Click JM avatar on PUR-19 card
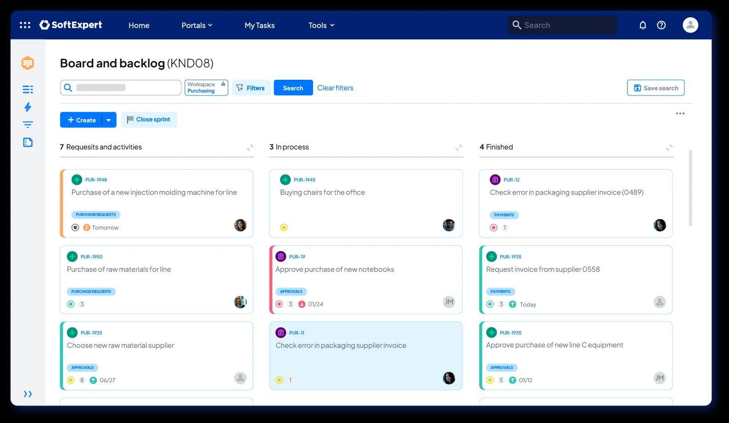 (x=449, y=302)
